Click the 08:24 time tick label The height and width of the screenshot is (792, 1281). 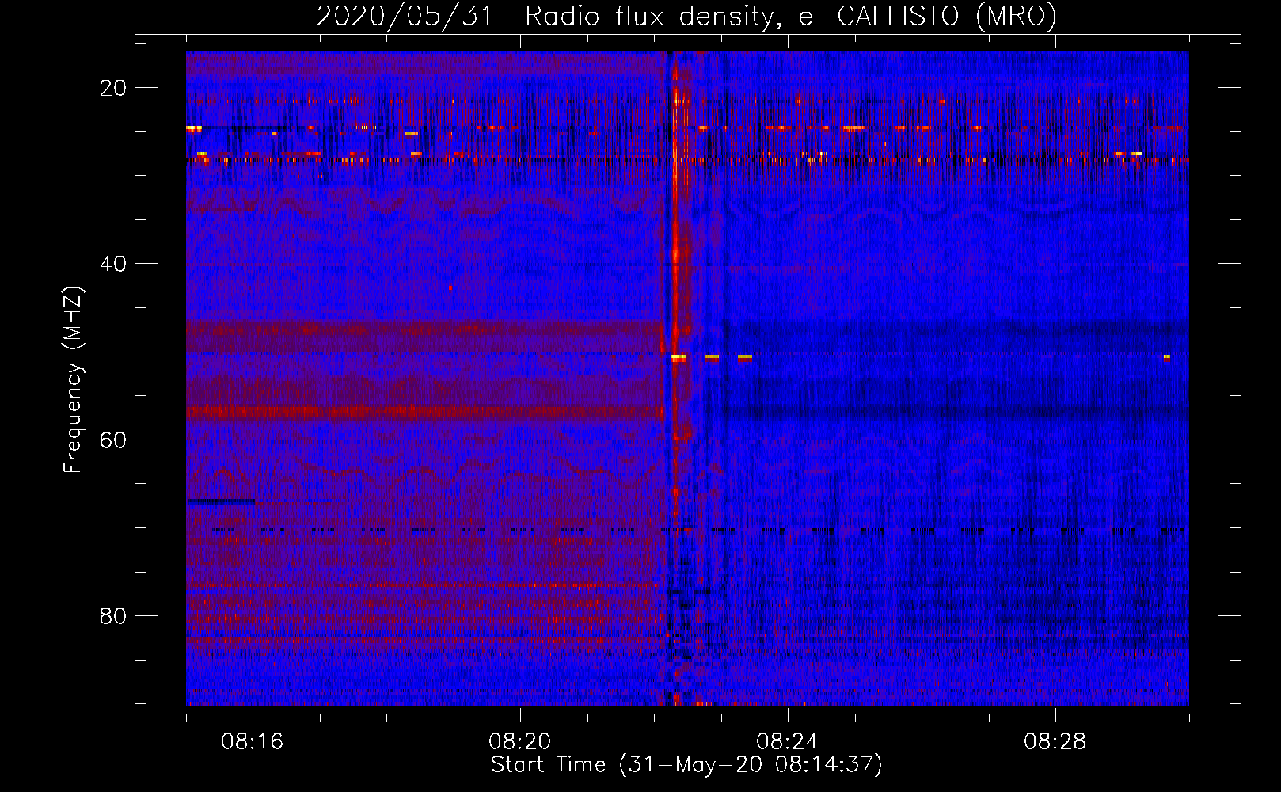tap(788, 741)
